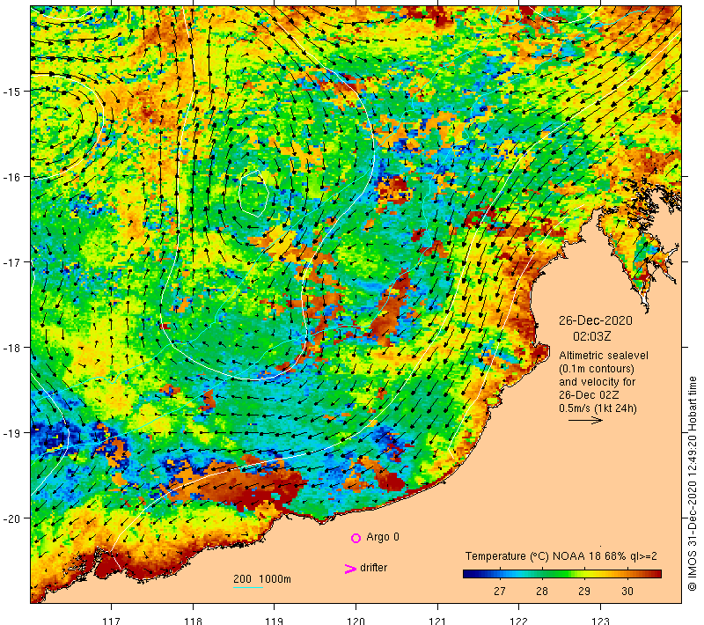
Task: Click the 123 longitude axis label
Action: click(x=601, y=621)
